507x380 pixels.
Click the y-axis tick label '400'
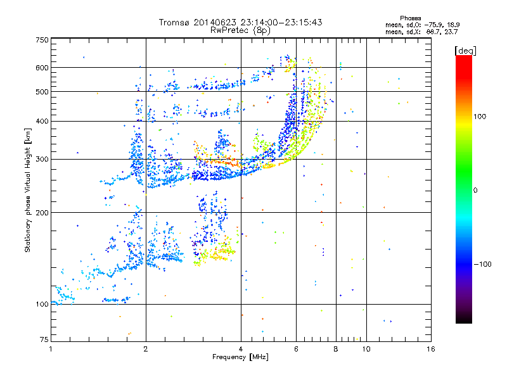click(x=42, y=122)
